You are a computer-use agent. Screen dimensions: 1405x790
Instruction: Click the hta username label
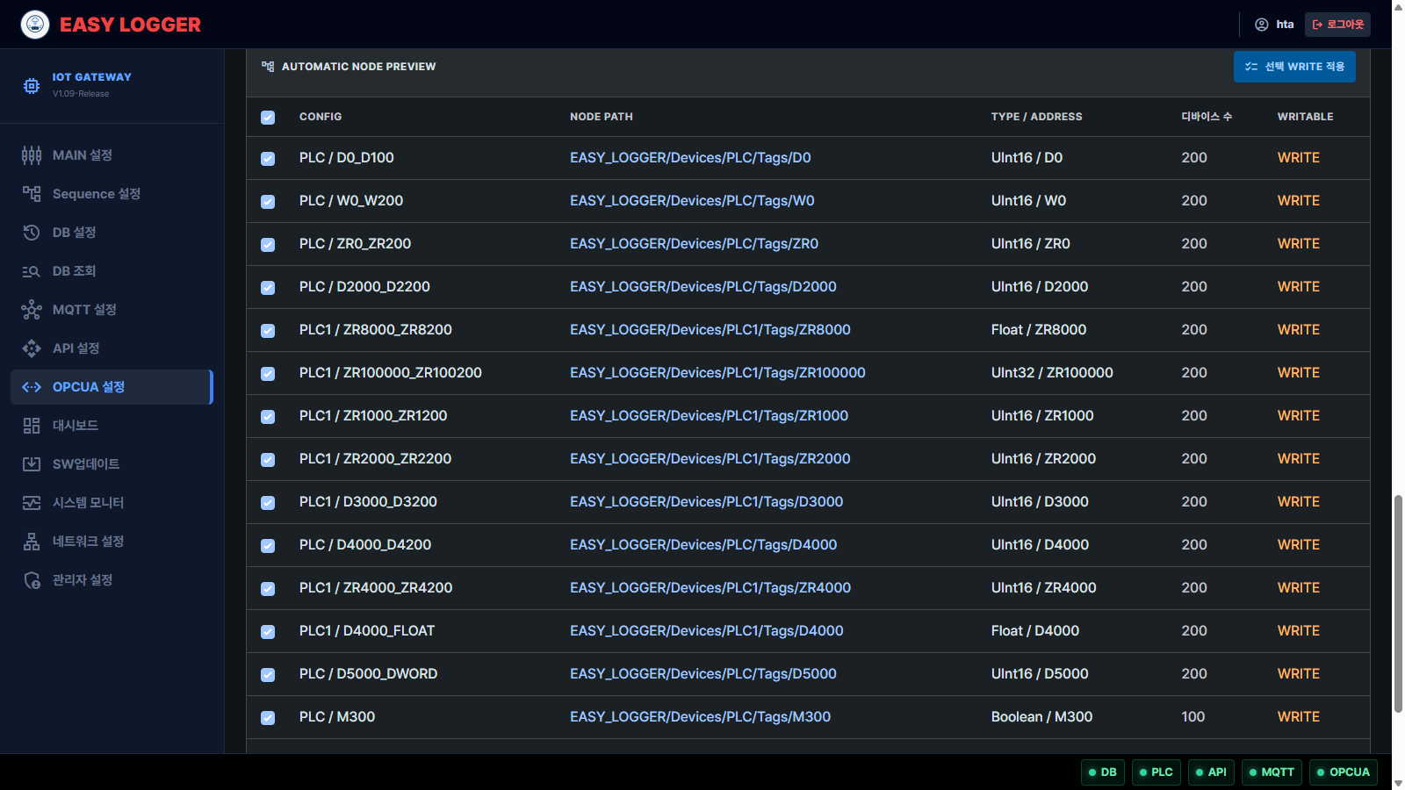1285,25
